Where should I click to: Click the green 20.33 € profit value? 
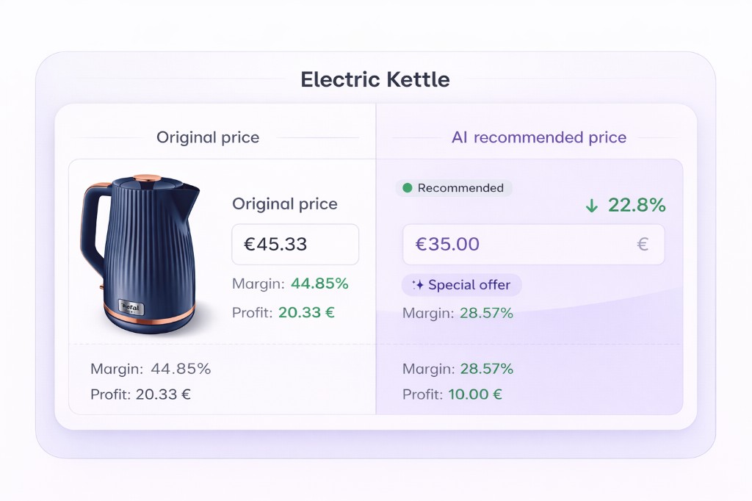[306, 312]
